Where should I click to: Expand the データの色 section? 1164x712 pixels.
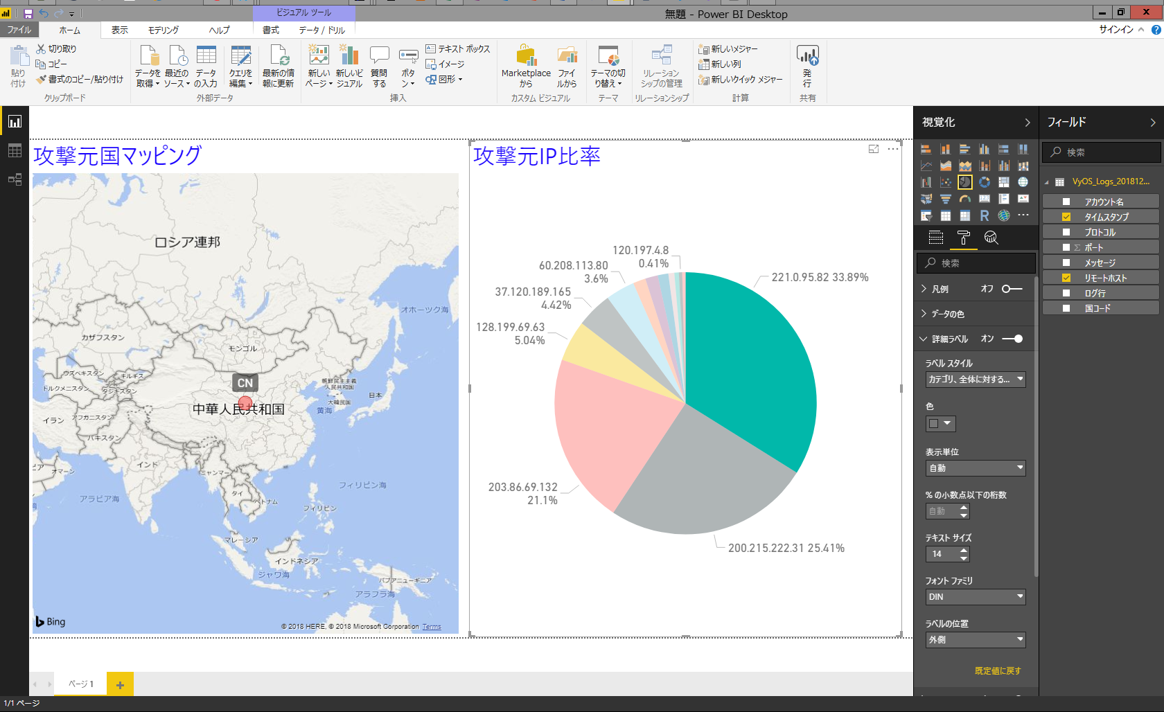(x=924, y=314)
